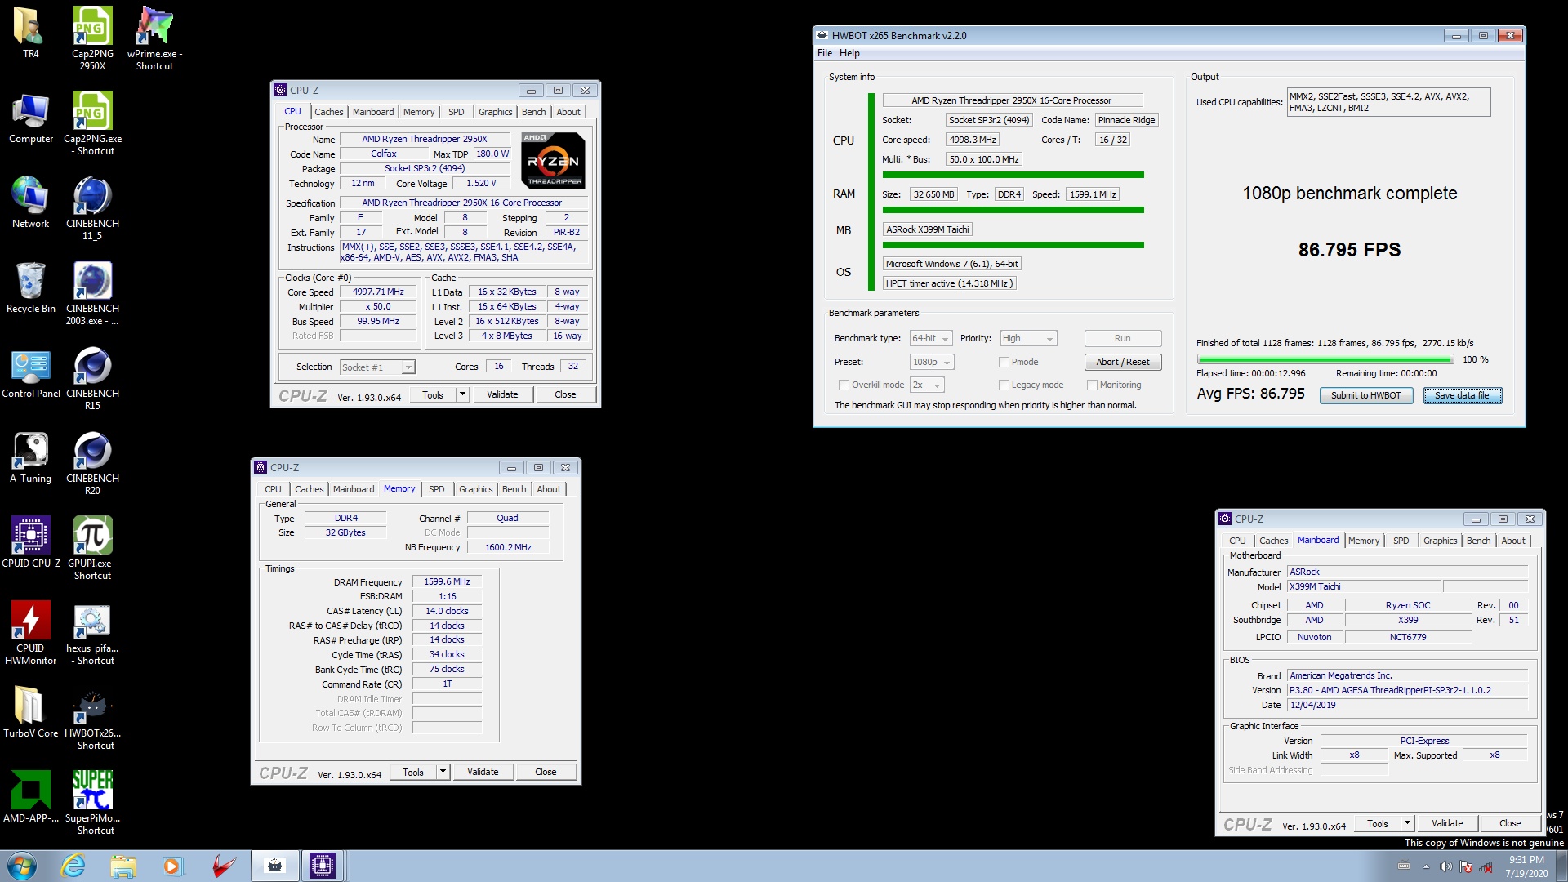
Task: Launch the Cap2PNG.exe shortcut
Action: point(92,123)
